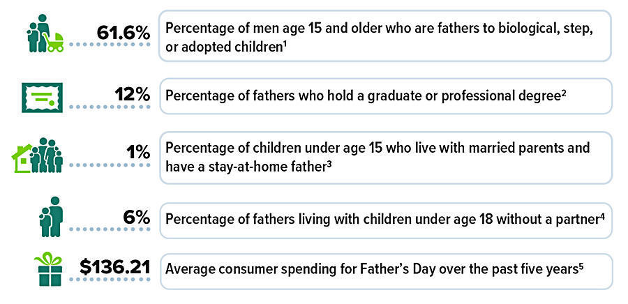Open footnote 4 after "without a partner"
Image resolution: width=628 pixels, height=304 pixels.
pyautogui.click(x=601, y=215)
